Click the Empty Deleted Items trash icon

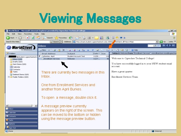tap(127, 50)
